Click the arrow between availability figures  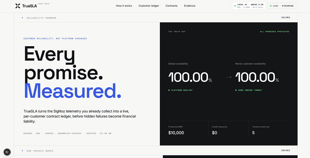[x=229, y=77]
